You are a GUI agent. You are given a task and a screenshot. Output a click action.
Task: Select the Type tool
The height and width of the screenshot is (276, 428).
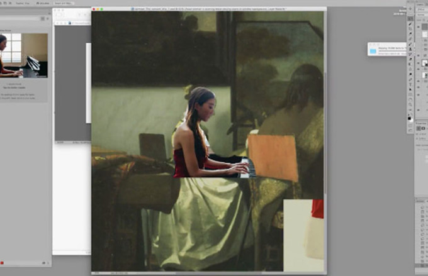(x=410, y=84)
